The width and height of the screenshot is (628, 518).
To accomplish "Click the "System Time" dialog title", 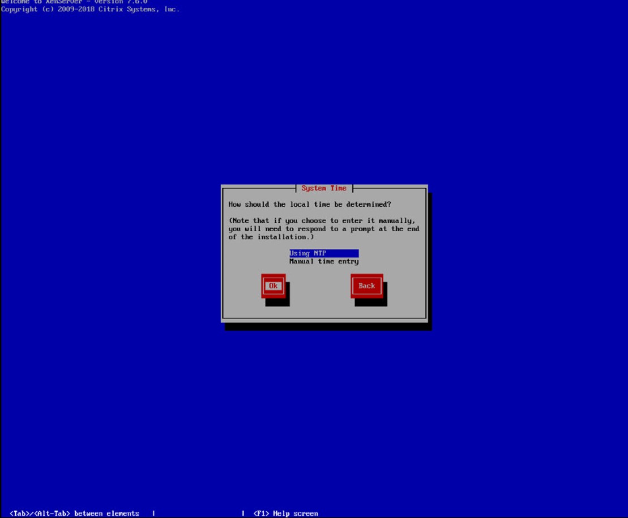I will coord(324,188).
